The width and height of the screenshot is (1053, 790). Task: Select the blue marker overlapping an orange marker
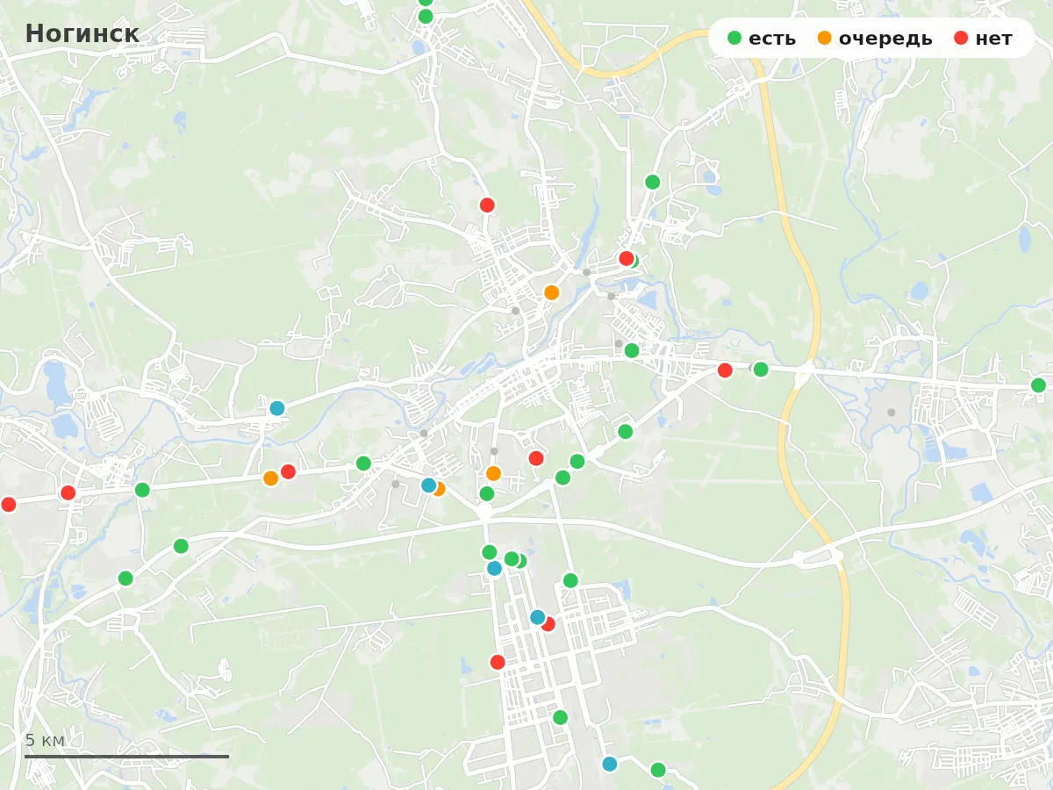coord(428,485)
